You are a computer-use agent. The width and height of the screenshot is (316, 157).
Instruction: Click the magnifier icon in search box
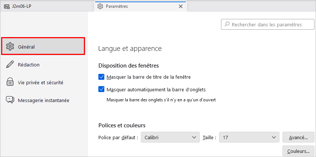coord(227,25)
